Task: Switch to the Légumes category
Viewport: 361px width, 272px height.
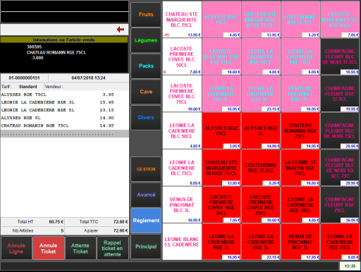Action: (x=146, y=40)
